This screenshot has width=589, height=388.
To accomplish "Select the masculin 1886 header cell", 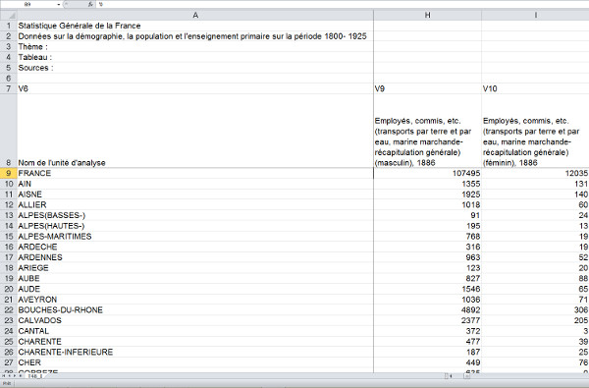I will (427, 131).
